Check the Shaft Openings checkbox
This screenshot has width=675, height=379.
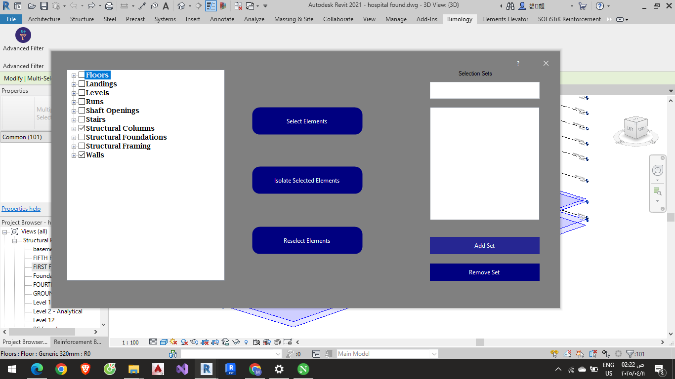(82, 111)
